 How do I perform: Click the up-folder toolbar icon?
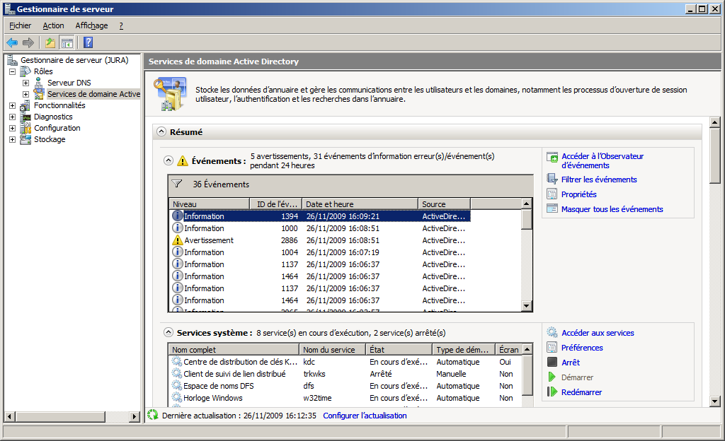[50, 42]
